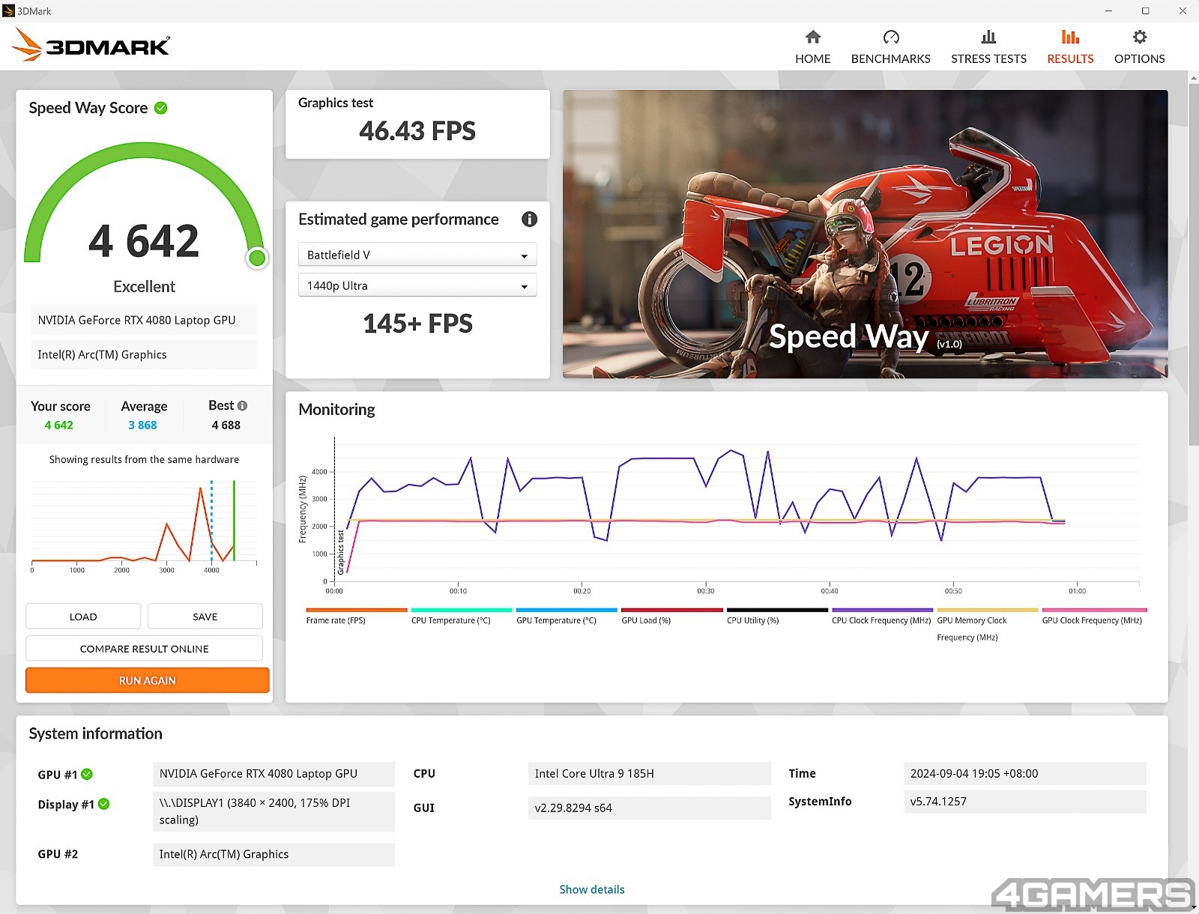Viewport: 1199px width, 914px height.
Task: Open the Options tab
Action: pyautogui.click(x=1139, y=47)
